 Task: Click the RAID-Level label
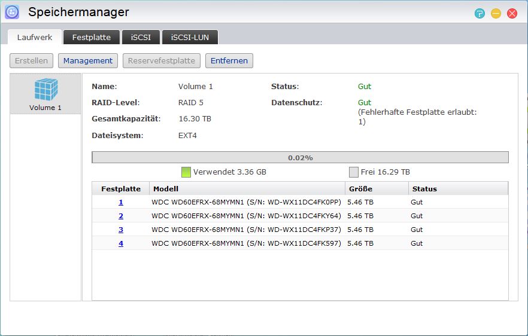(x=116, y=103)
